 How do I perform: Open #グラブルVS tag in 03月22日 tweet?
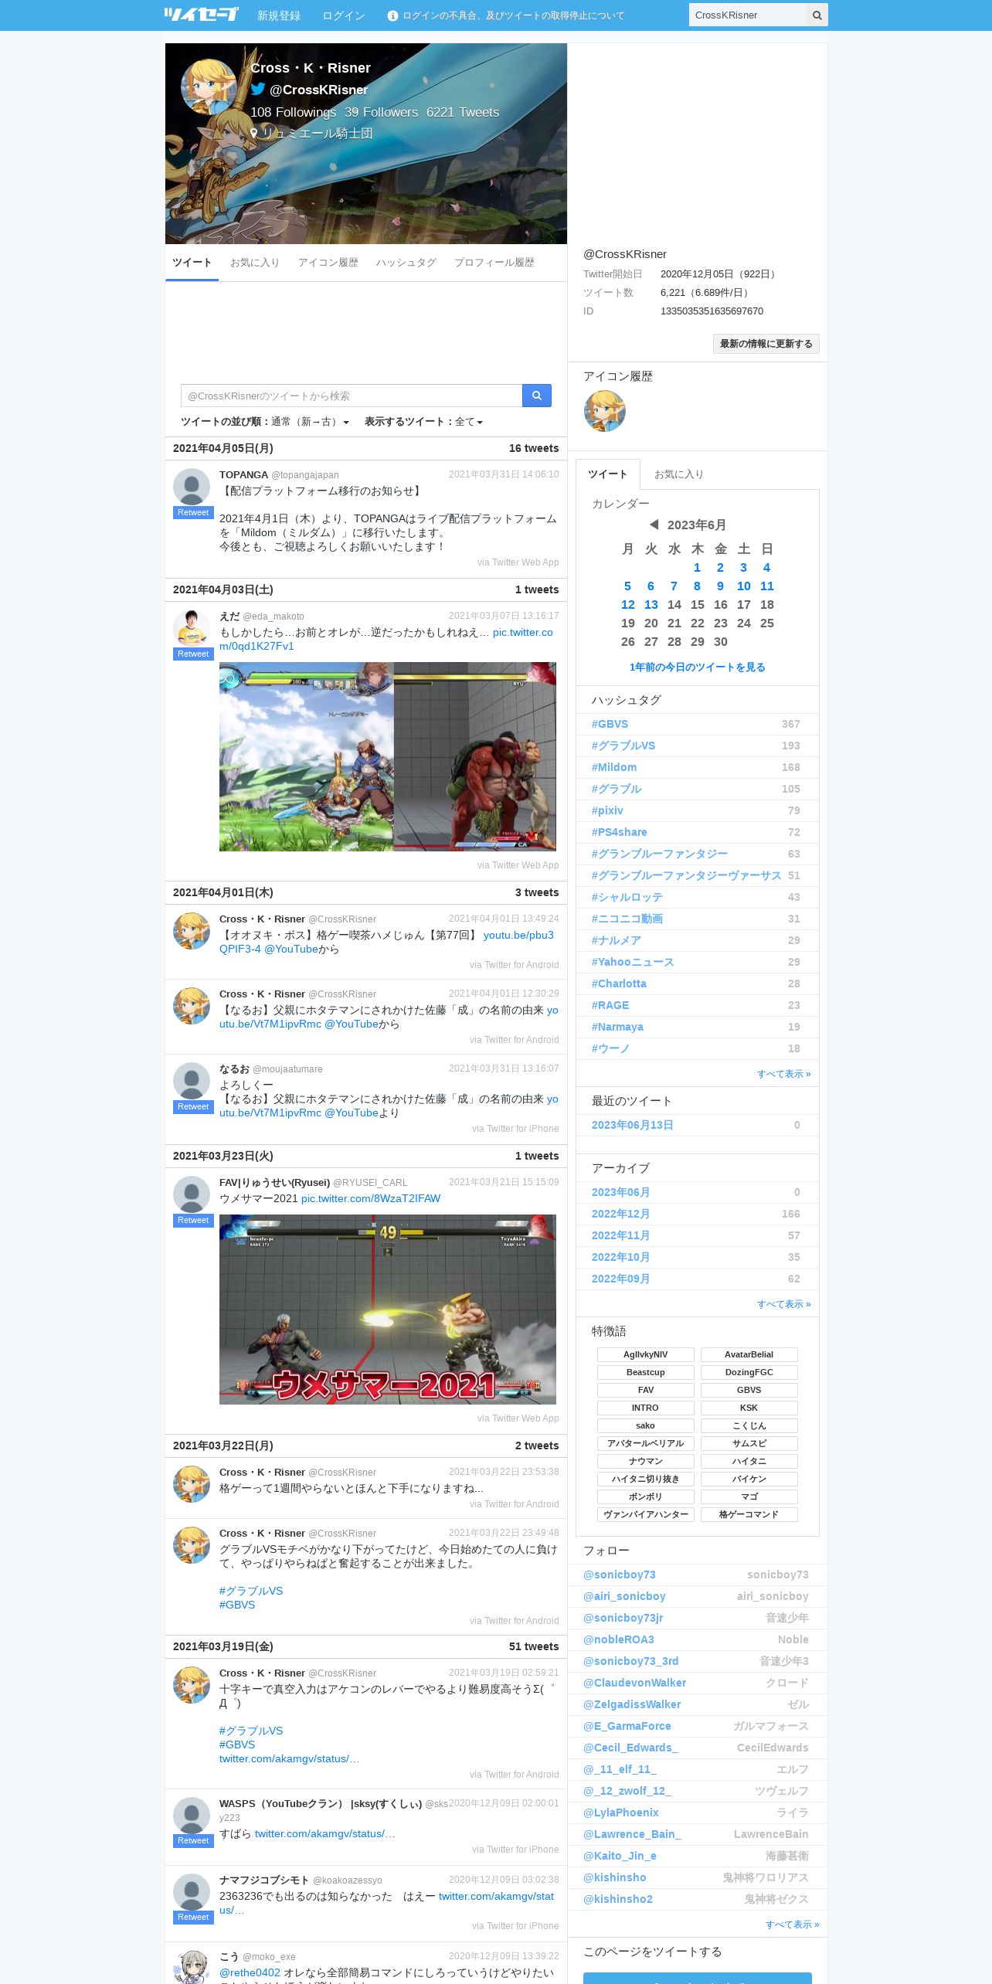tap(251, 1591)
